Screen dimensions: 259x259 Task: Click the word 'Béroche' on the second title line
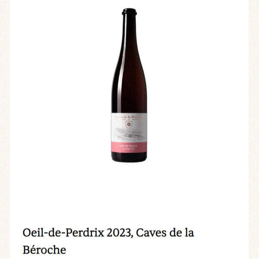(x=44, y=250)
